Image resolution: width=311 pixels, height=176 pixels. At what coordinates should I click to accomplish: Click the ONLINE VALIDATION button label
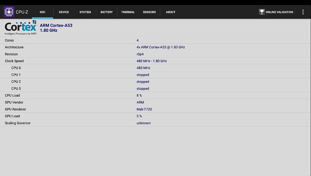click(279, 12)
